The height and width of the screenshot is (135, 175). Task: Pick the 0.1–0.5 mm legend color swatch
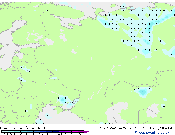5,131
